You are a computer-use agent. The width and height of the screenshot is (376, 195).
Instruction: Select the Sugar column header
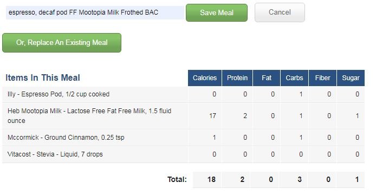click(x=351, y=78)
